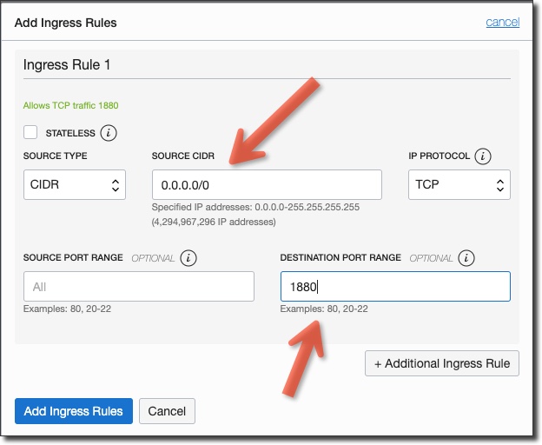Click the Source Port Range input field
Screen dimensions: 542x445
(139, 286)
